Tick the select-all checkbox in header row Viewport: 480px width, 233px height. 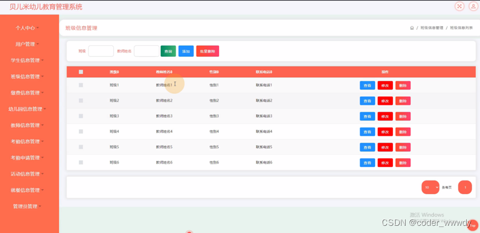(81, 72)
